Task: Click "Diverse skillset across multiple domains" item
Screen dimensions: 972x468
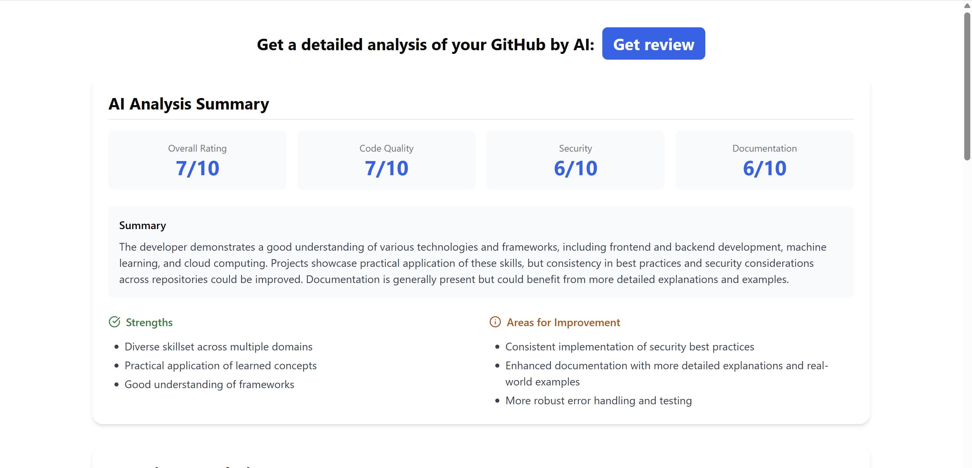Action: [x=218, y=346]
